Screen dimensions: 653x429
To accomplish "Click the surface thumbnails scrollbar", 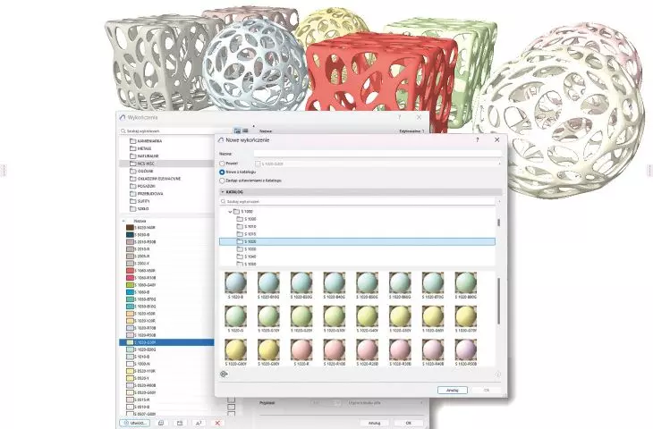I will coord(498,302).
